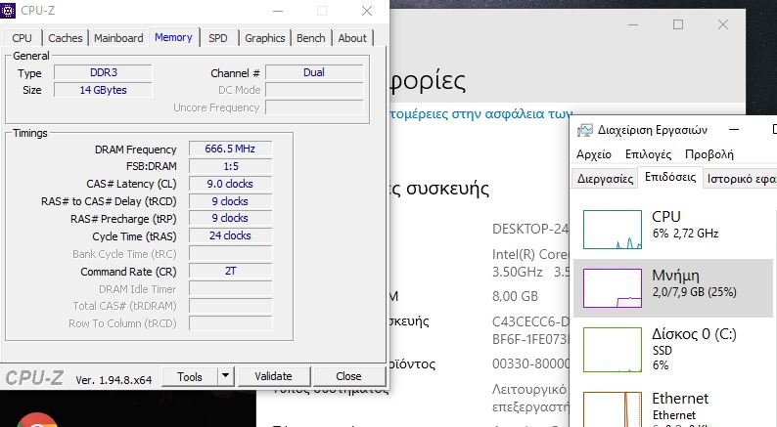Image resolution: width=777 pixels, height=427 pixels.
Task: Select the 9.0 clocks CAS Latency value
Action: pyautogui.click(x=230, y=184)
